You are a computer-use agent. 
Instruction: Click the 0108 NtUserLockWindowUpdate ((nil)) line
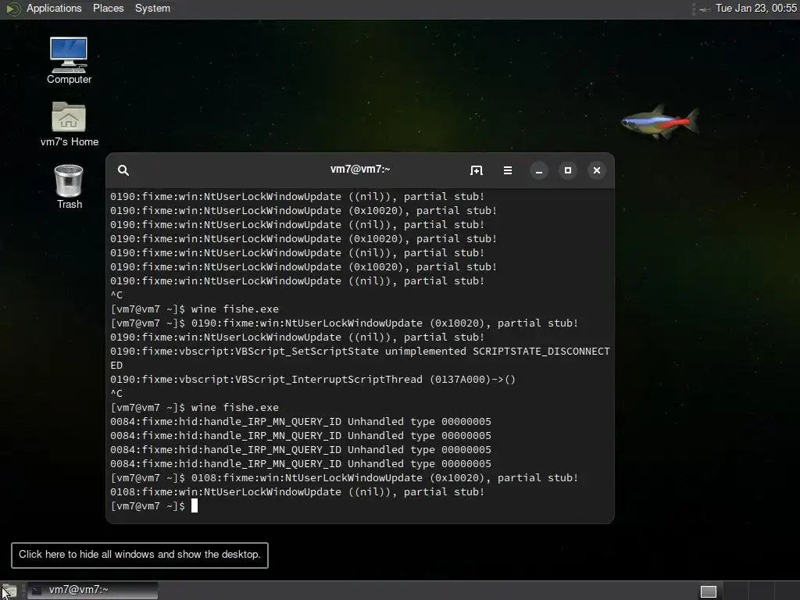point(297,492)
